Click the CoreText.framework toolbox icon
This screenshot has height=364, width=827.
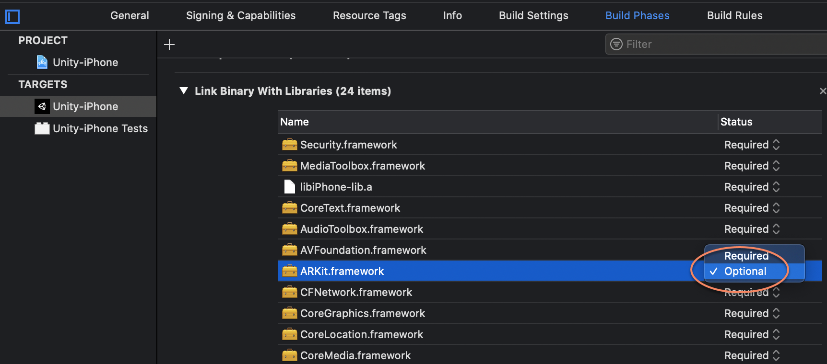pyautogui.click(x=289, y=208)
